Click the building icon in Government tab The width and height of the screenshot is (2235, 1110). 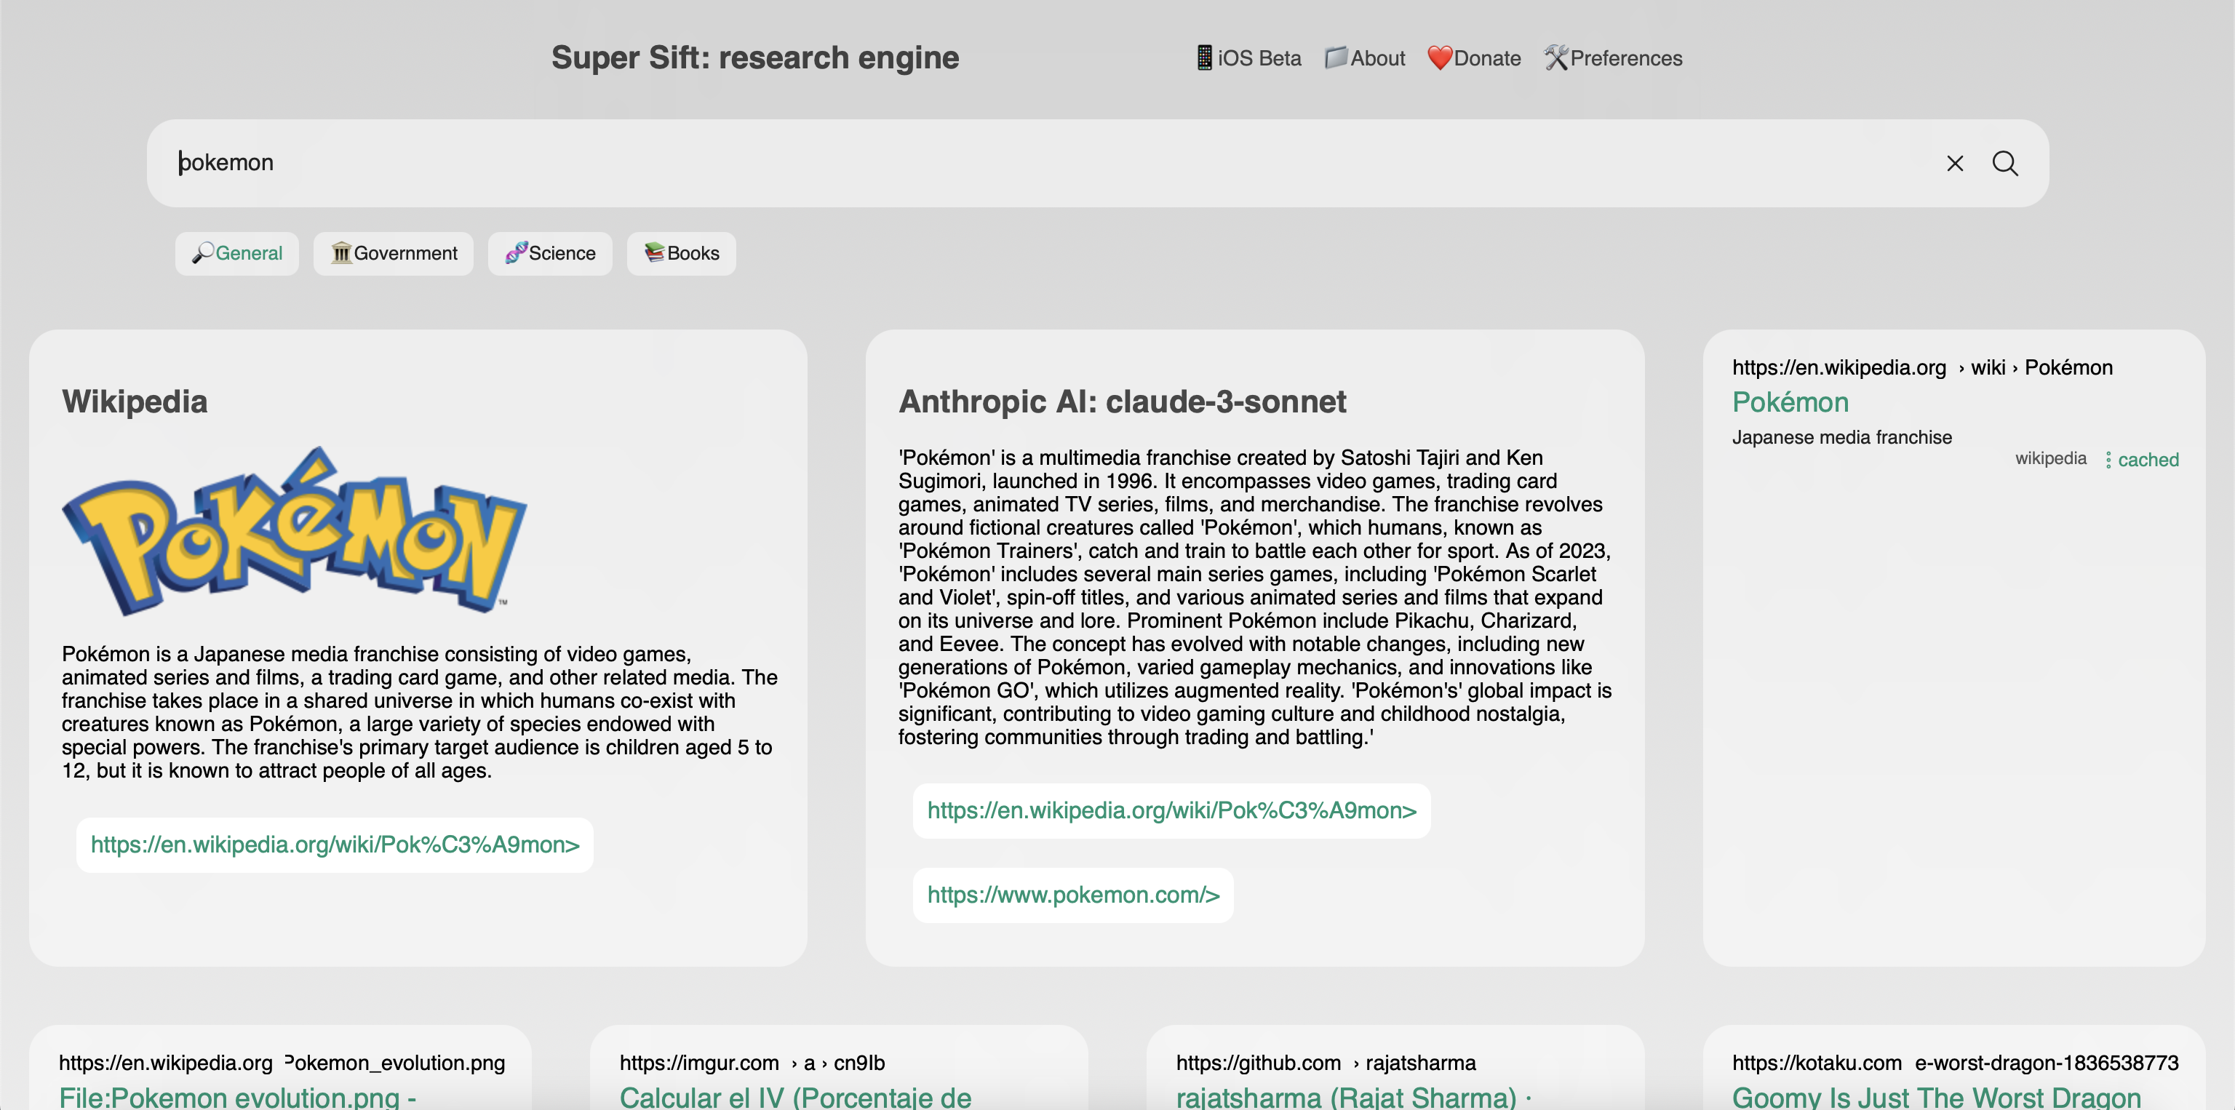click(341, 252)
